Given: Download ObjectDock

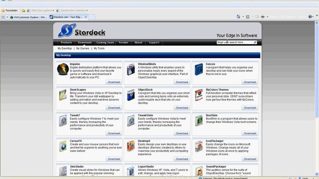Looking at the screenshot, I should click(x=182, y=107).
